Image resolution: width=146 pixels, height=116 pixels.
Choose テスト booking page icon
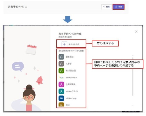point(61,105)
